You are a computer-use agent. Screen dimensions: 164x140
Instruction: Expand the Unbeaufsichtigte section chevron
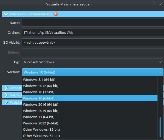pos(6,88)
